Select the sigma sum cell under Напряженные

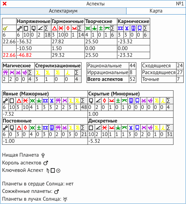47,28
